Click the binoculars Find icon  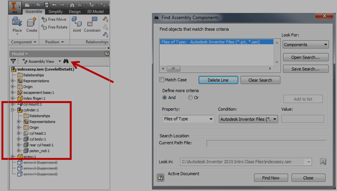tap(66, 61)
